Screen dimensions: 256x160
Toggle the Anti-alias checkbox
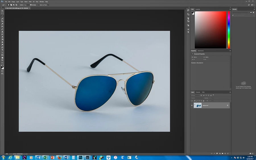[31, 5]
